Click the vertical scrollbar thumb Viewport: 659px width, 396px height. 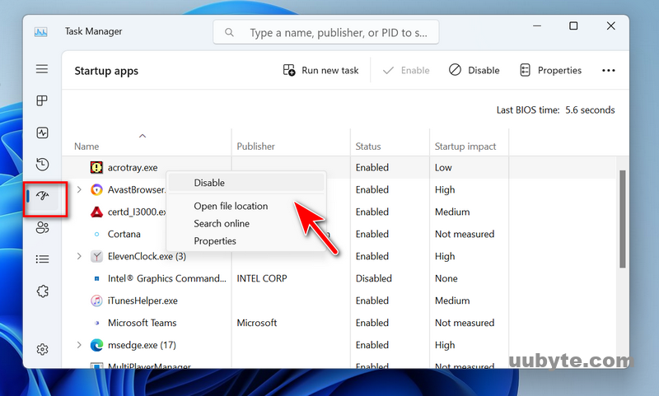pos(623,219)
